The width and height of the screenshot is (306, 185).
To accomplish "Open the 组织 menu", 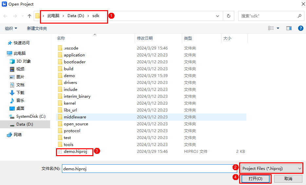I will (11, 29).
